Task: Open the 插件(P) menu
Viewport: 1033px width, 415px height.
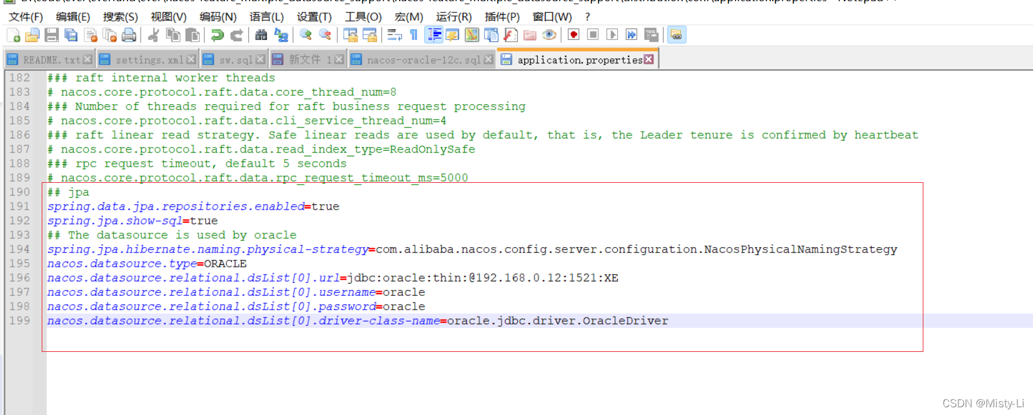Action: (x=502, y=17)
